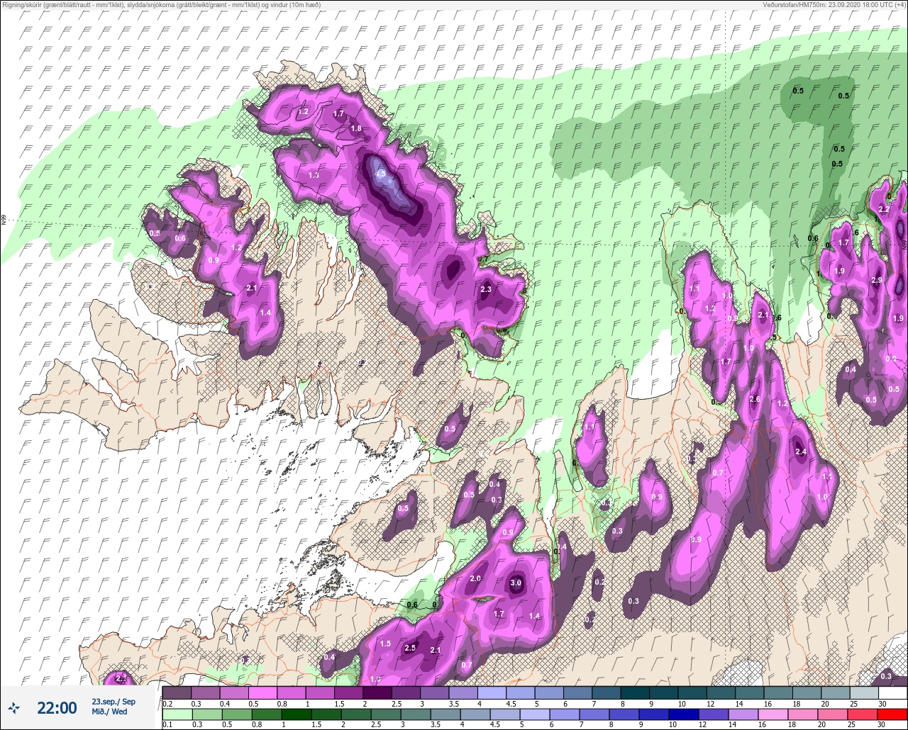Screen dimensions: 908x730
Task: Click the 1.8 precipitation value on the map
Action: point(356,128)
